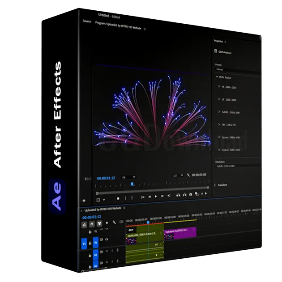Select purple Uploaded by INTRO HD clip

click(x=180, y=233)
